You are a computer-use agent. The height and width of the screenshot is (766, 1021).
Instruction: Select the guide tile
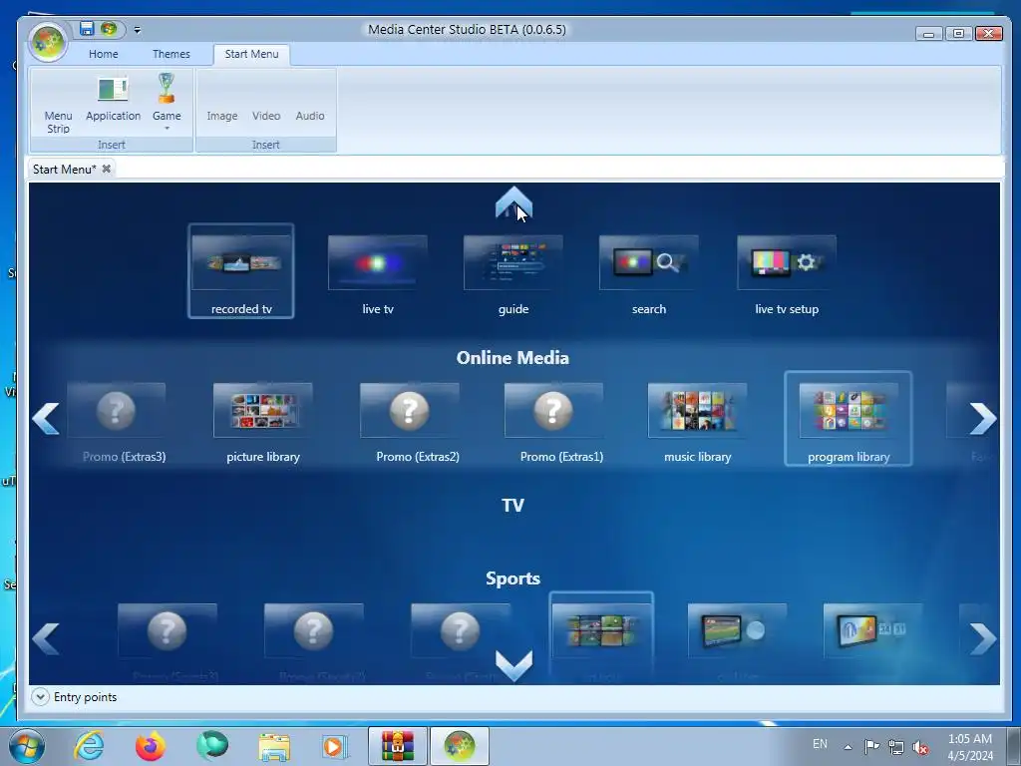point(513,275)
